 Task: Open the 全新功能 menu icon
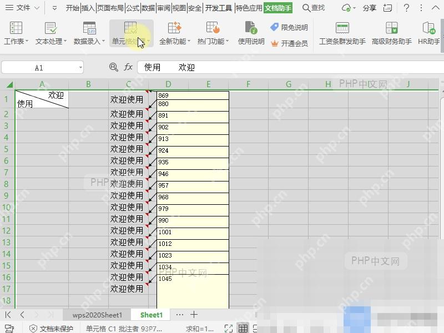[174, 28]
